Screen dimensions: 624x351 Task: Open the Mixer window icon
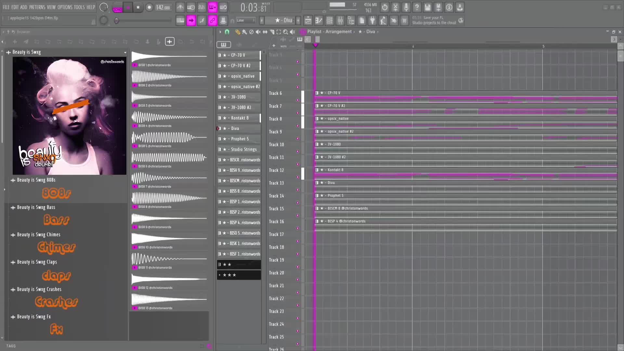tap(340, 21)
